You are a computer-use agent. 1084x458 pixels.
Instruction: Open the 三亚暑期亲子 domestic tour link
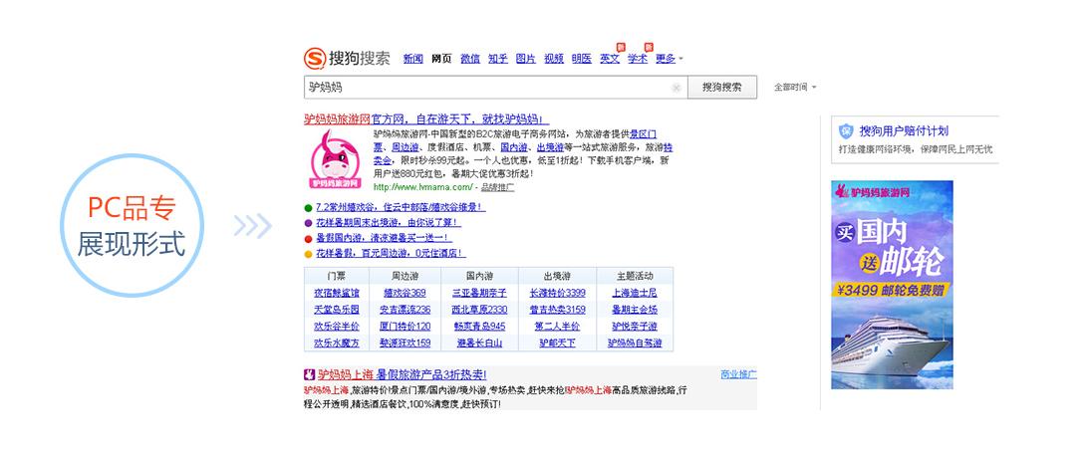479,293
